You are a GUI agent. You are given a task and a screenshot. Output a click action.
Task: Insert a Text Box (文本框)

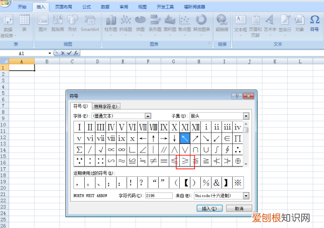pos(240,25)
